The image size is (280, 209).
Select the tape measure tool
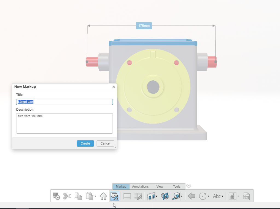(176, 196)
